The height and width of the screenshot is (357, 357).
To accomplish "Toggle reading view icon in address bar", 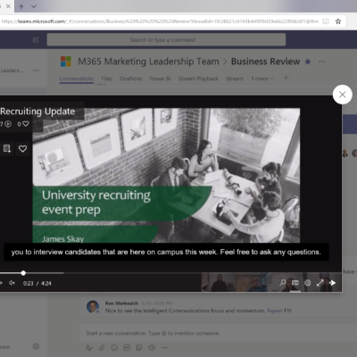I will (326, 21).
